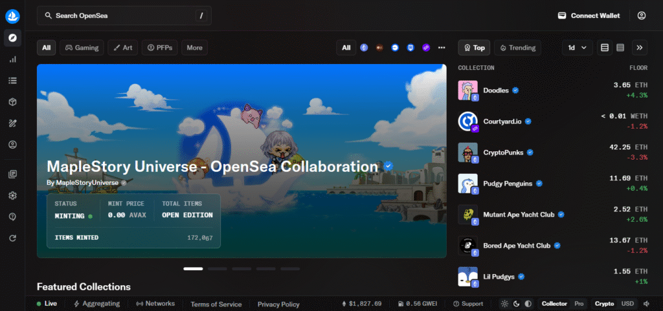Open the Pudgy Penguins collection row
The height and width of the screenshot is (311, 663).
point(553,184)
